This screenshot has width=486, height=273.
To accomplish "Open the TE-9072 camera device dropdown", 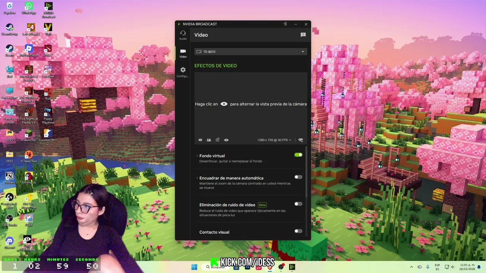I will [251, 52].
